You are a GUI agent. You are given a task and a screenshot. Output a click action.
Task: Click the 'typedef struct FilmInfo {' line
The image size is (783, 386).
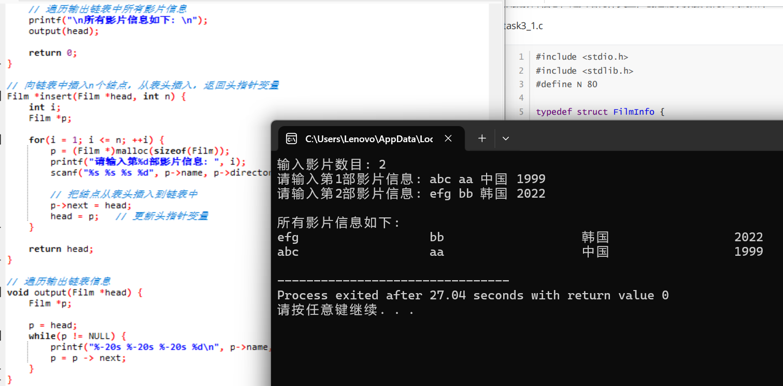[600, 112]
